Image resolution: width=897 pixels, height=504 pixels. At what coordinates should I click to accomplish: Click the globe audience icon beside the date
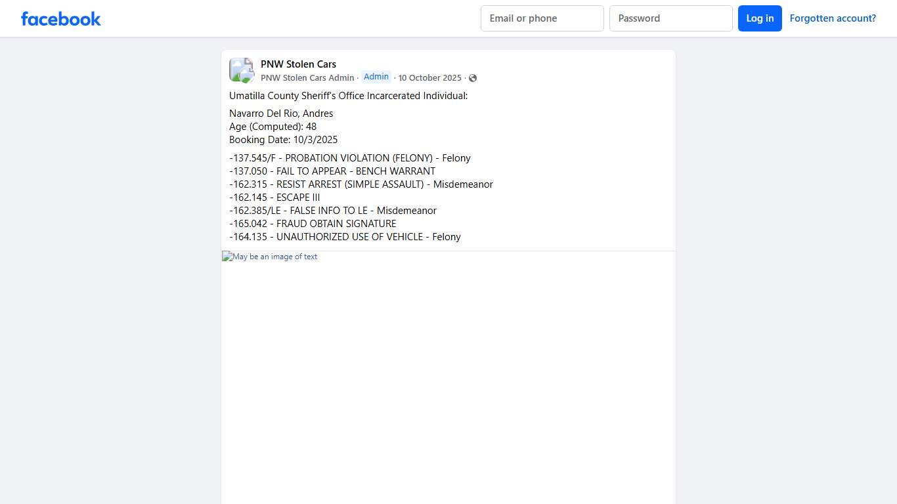(x=472, y=77)
